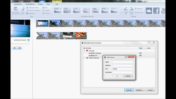Expand the Public Internet group
This screenshot has width=176, height=99.
[x=84, y=58]
